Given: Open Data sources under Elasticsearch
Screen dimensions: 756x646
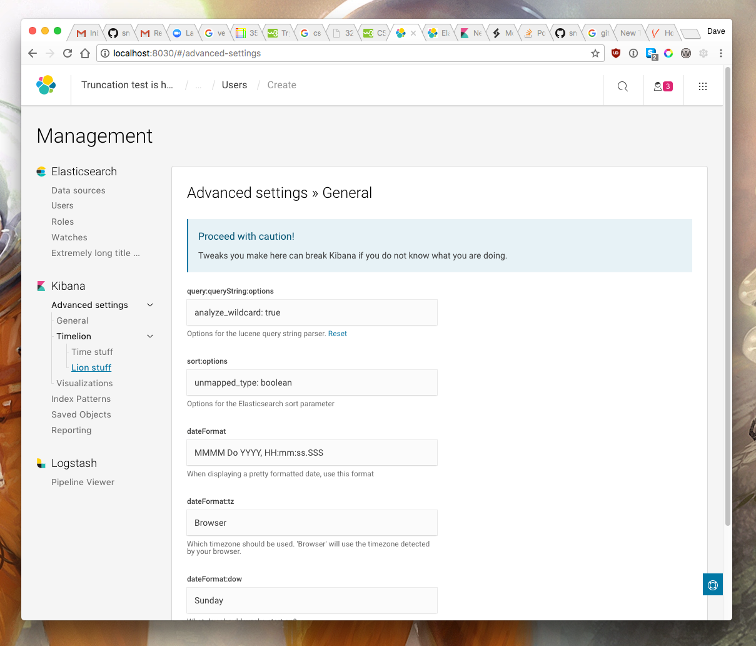Looking at the screenshot, I should [78, 190].
